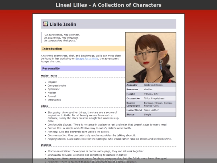This screenshot has height=163, width=217.
Task: Click the Likes subheading
Action: 44,106
